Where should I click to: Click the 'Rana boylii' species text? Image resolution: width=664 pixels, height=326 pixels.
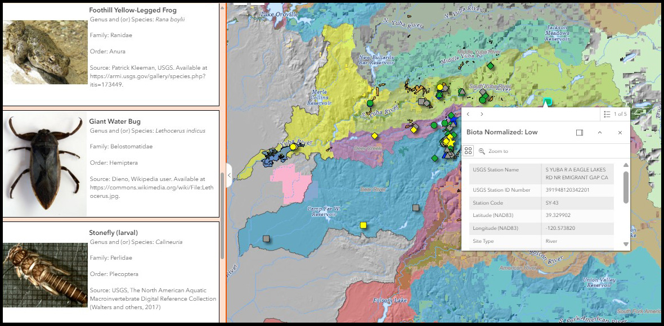coord(171,20)
